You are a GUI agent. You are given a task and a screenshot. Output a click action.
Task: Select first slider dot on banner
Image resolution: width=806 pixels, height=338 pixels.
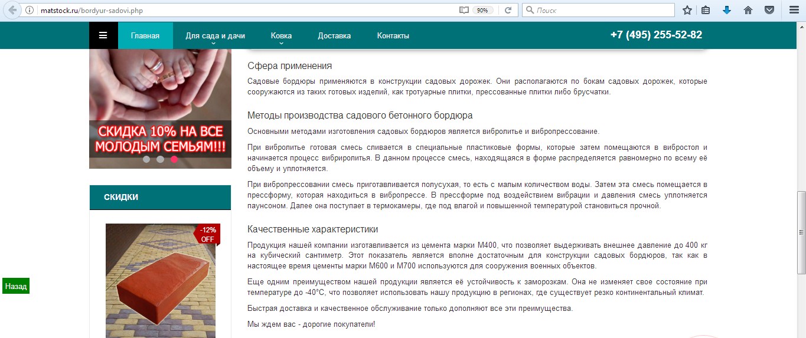click(x=146, y=159)
